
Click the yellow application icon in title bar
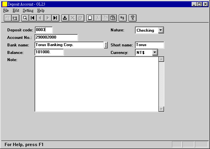click(5, 4)
